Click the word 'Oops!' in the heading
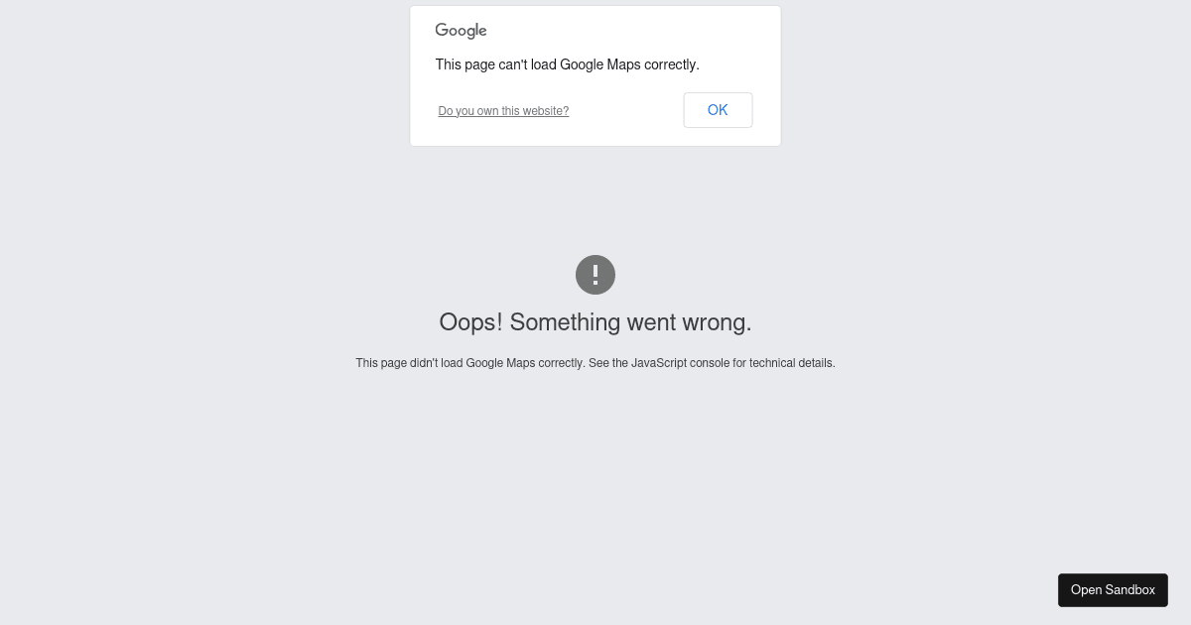Screen dimensions: 1191x625 click(x=470, y=322)
